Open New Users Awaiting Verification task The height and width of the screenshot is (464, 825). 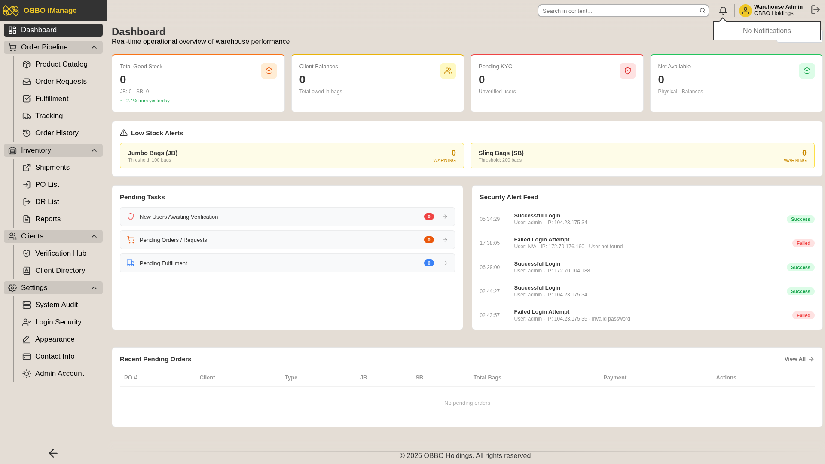click(287, 217)
